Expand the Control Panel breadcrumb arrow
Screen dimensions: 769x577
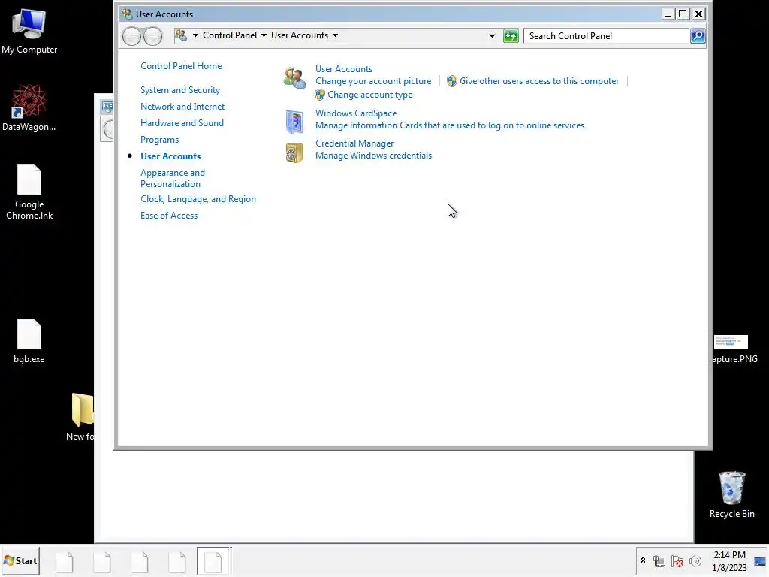(264, 35)
